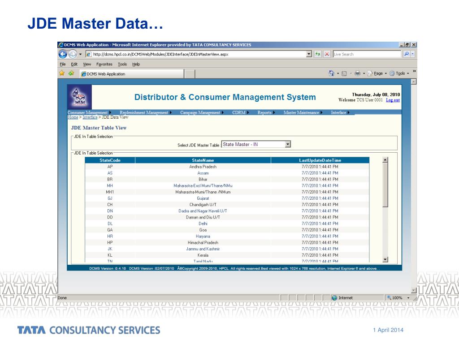Image resolution: width=459 pixels, height=344 pixels.
Task: Click the browser Forward arrow button
Action: (72, 54)
